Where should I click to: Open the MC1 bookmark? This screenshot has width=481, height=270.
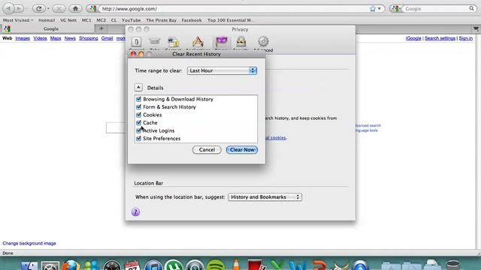pos(86,20)
